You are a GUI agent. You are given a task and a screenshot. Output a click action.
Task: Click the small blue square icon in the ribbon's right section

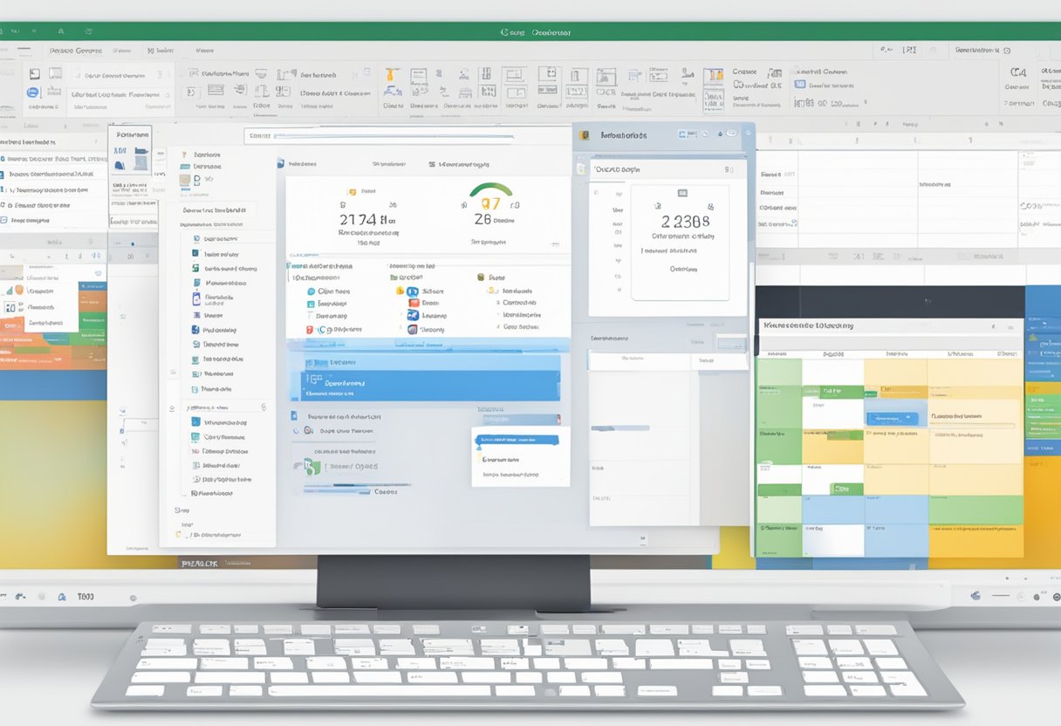pyautogui.click(x=799, y=85)
